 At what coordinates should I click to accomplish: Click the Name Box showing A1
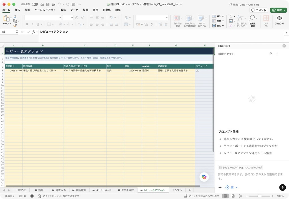pyautogui.click(x=8, y=32)
